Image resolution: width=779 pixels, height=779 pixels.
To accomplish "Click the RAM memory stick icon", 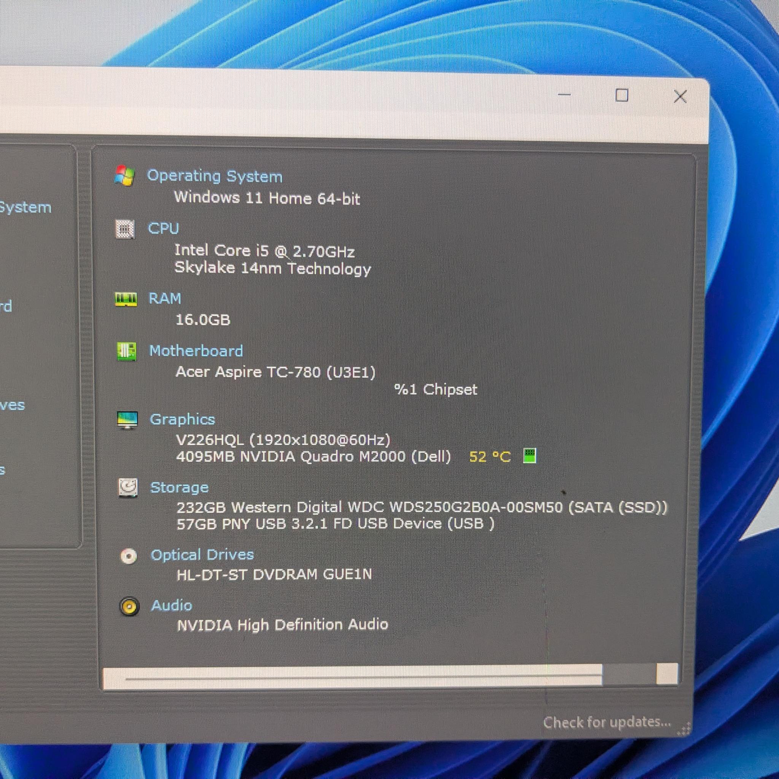I will point(126,299).
